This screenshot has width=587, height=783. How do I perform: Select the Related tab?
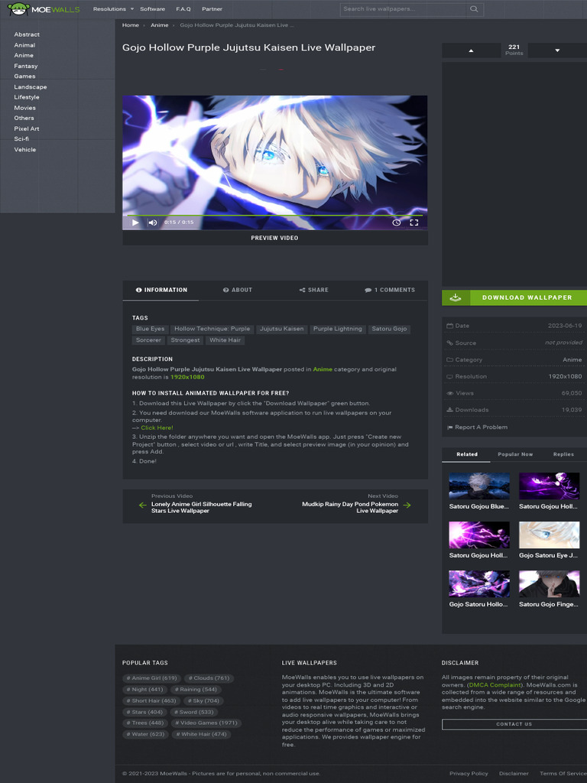click(467, 454)
